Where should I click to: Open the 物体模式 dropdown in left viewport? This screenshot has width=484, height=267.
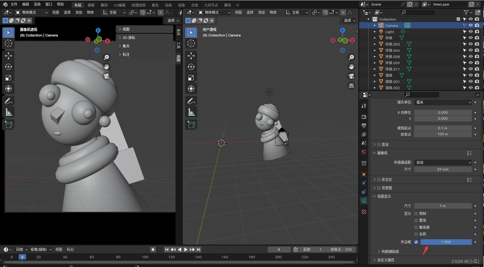pos(32,12)
